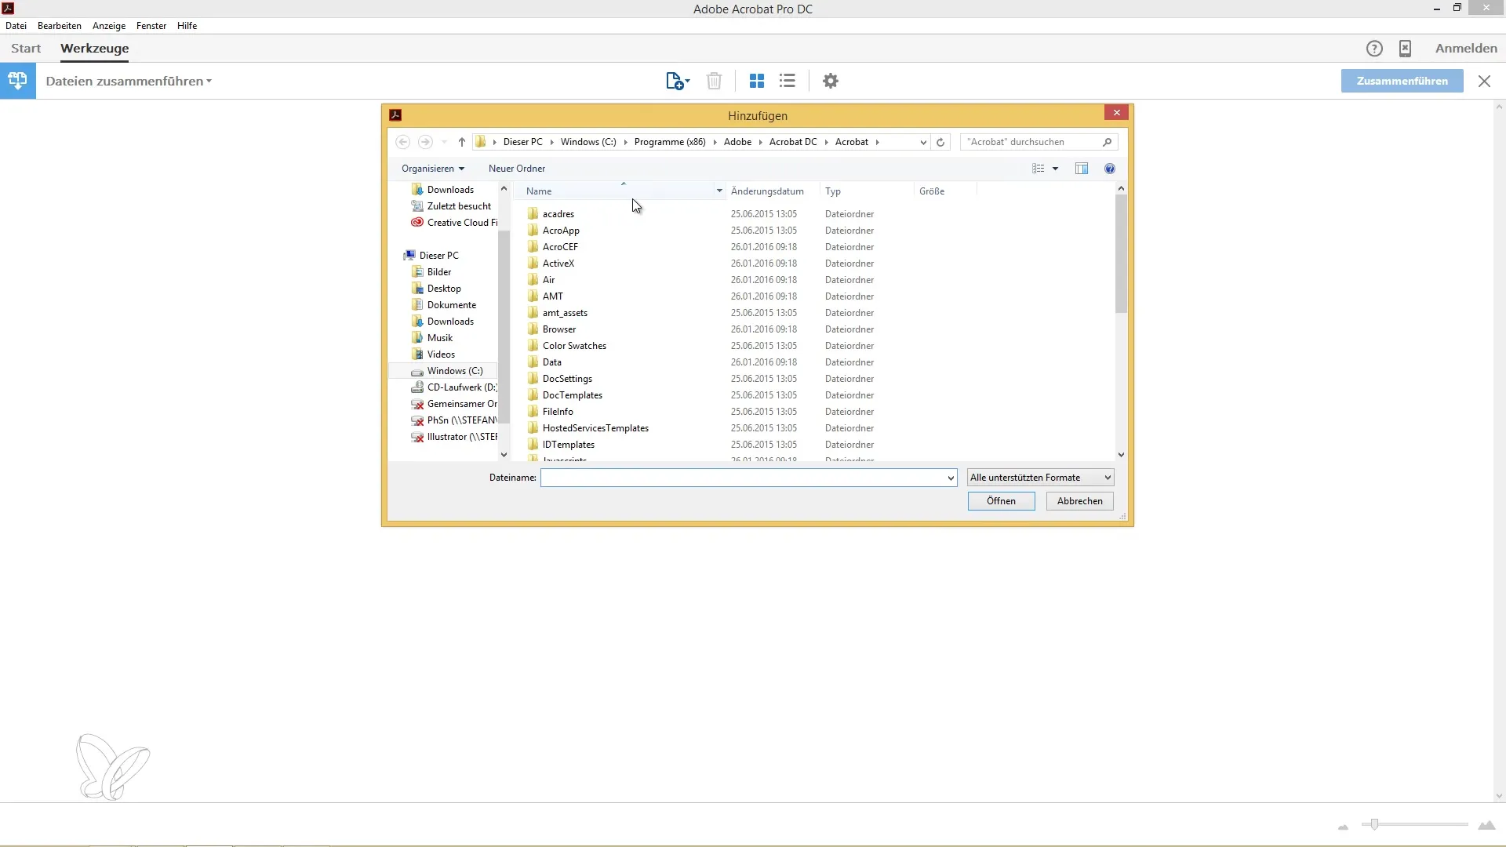1506x847 pixels.
Task: Click the help question mark icon
Action: 1109,169
